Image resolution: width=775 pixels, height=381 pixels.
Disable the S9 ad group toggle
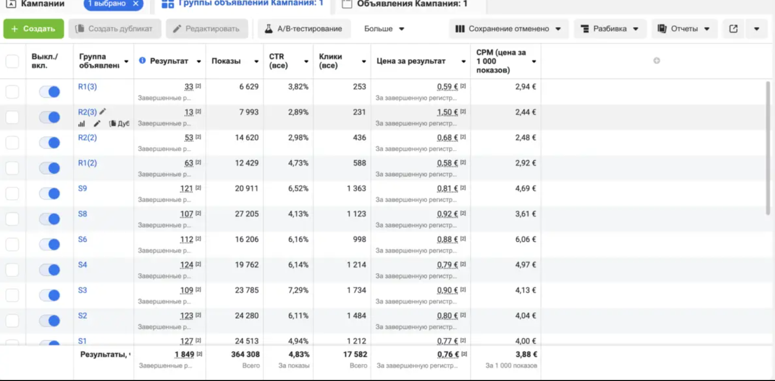coord(50,194)
